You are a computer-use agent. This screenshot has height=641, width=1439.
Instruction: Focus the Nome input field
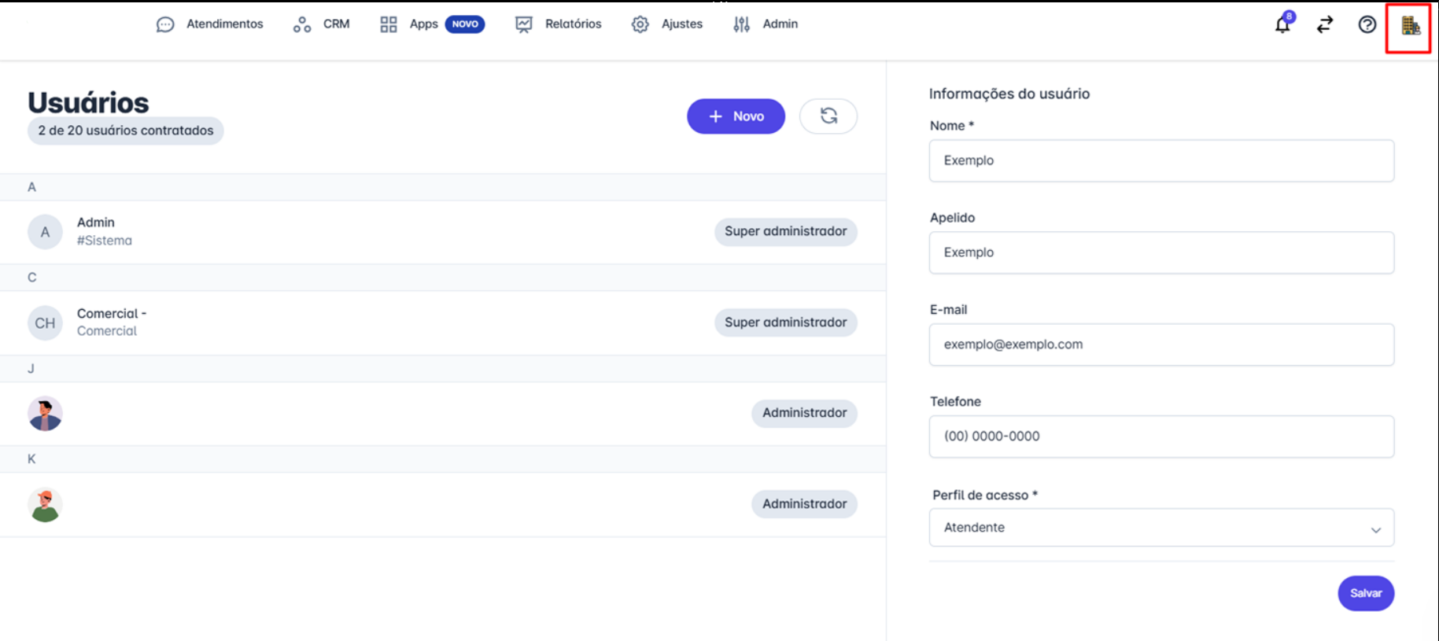(1161, 160)
